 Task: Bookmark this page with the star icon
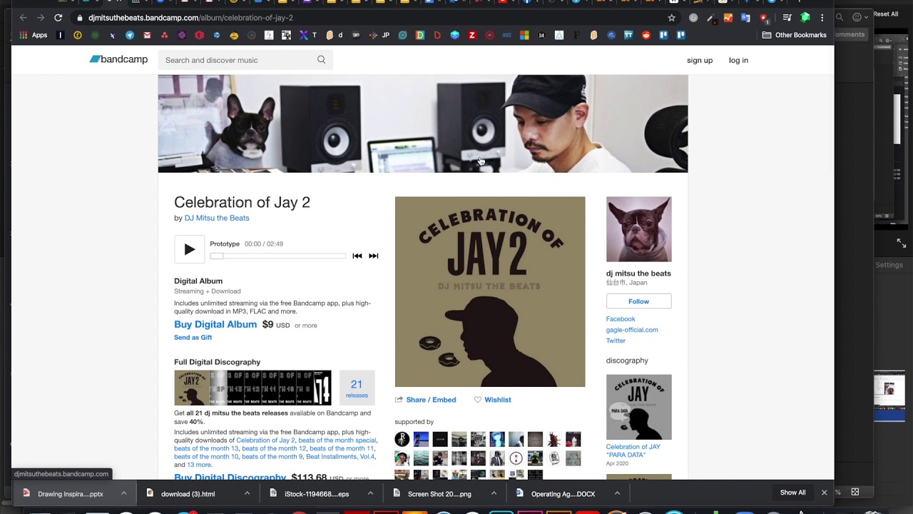point(671,18)
